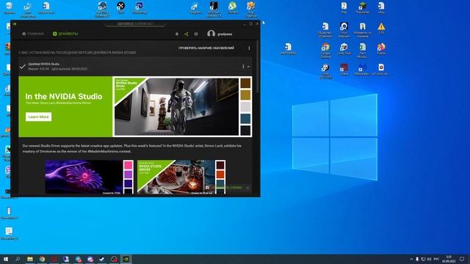Viewport: 470px width, 264px height.
Task: Open the three-dot menu of Studio driver row
Action: click(243, 67)
